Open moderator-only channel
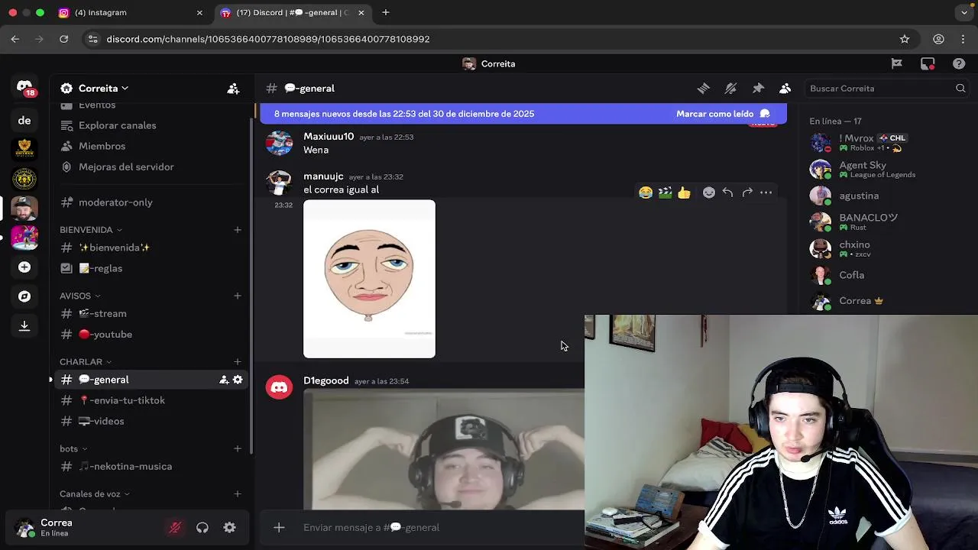Screen dimensions: 978x550 [x=150, y=202]
